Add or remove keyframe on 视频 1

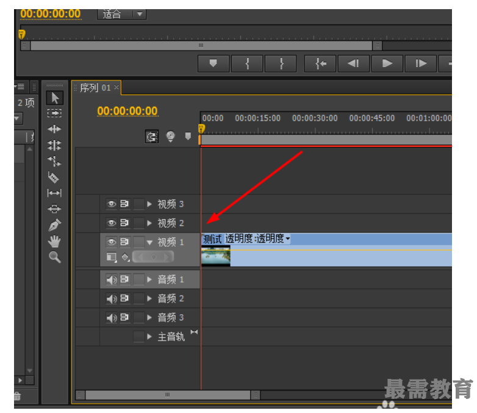point(154,257)
